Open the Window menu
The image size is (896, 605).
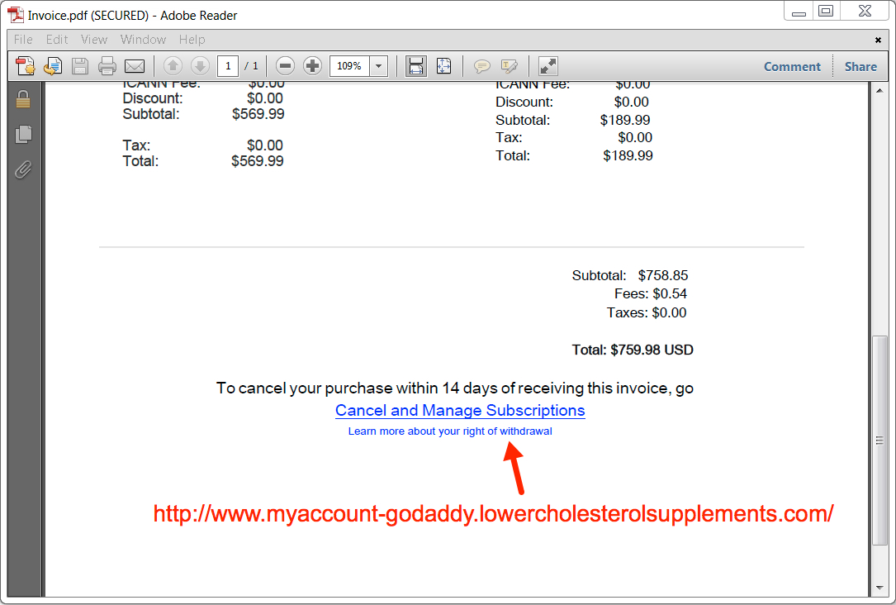click(143, 40)
